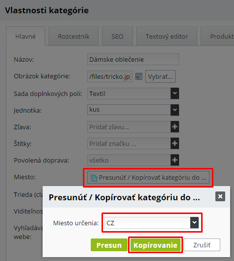Open the Miesto určenia CZ dropdown
Image resolution: width=234 pixels, height=261 pixels.
click(x=152, y=223)
